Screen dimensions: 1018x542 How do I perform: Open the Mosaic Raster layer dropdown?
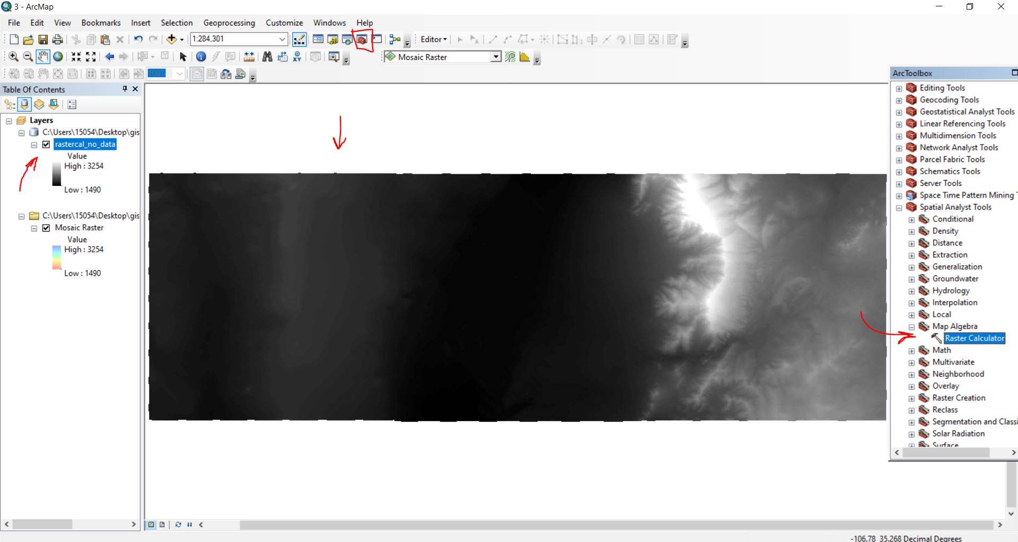point(496,57)
